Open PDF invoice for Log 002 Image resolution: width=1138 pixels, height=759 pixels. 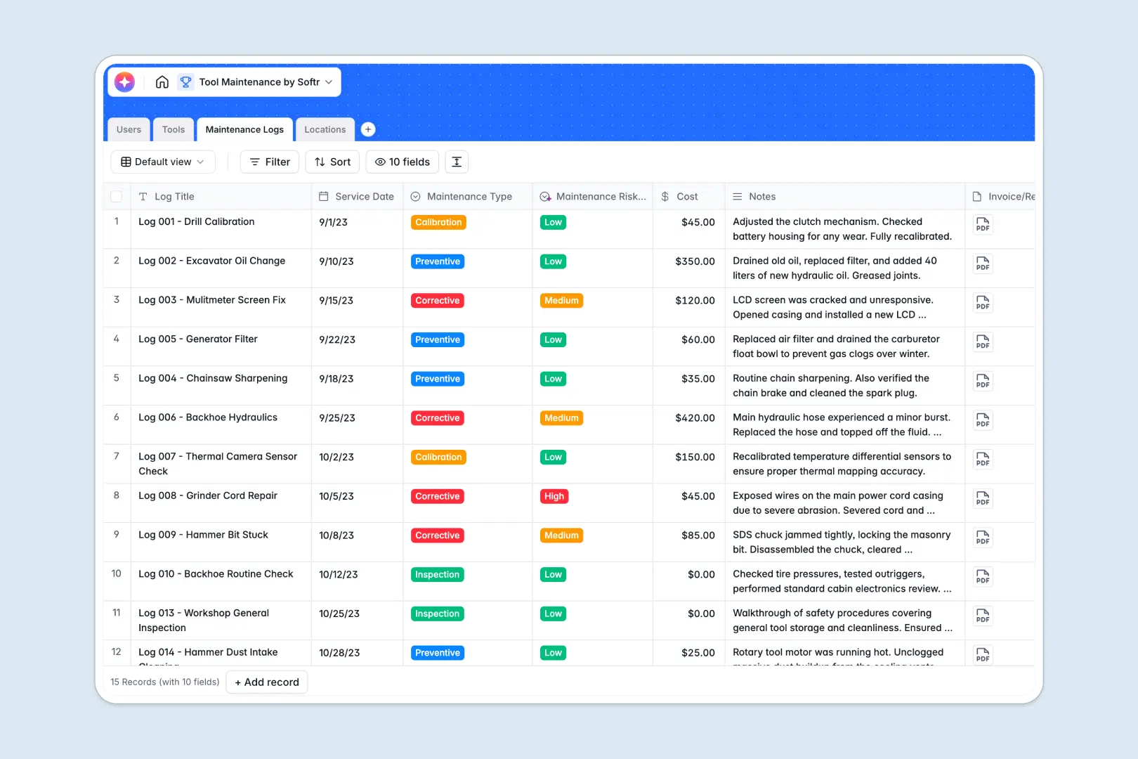click(x=983, y=264)
